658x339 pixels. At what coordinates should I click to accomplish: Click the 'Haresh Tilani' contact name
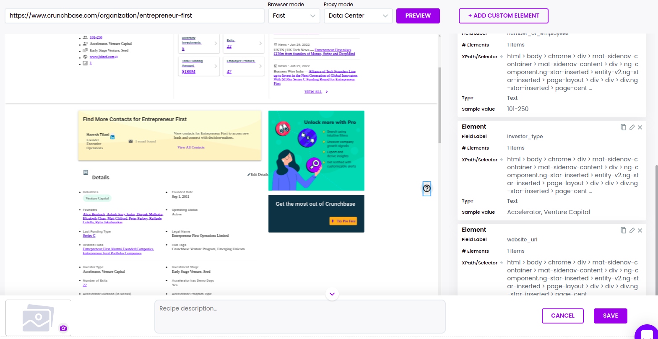pos(98,135)
